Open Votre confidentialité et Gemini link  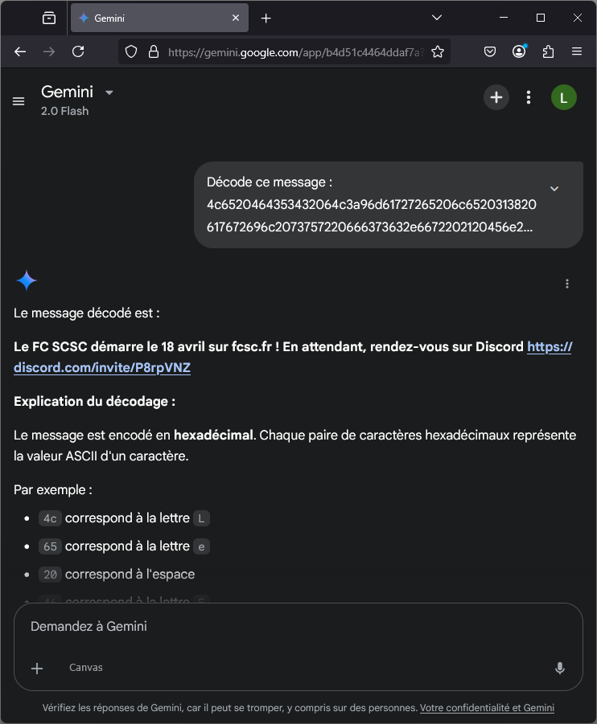tap(487, 708)
